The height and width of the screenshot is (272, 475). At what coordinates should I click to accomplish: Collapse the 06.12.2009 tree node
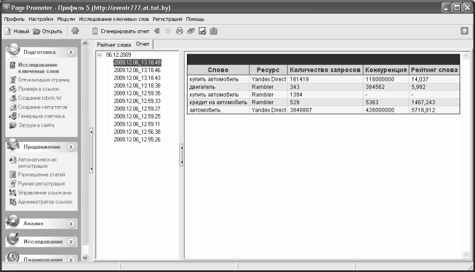click(x=100, y=55)
